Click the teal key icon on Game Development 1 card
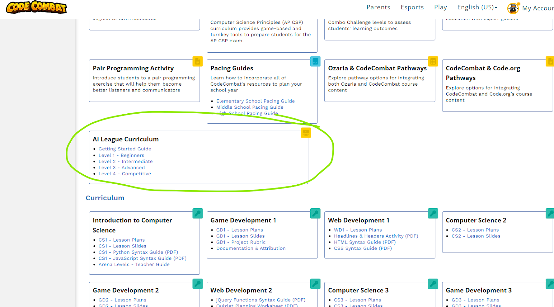 pyautogui.click(x=315, y=213)
